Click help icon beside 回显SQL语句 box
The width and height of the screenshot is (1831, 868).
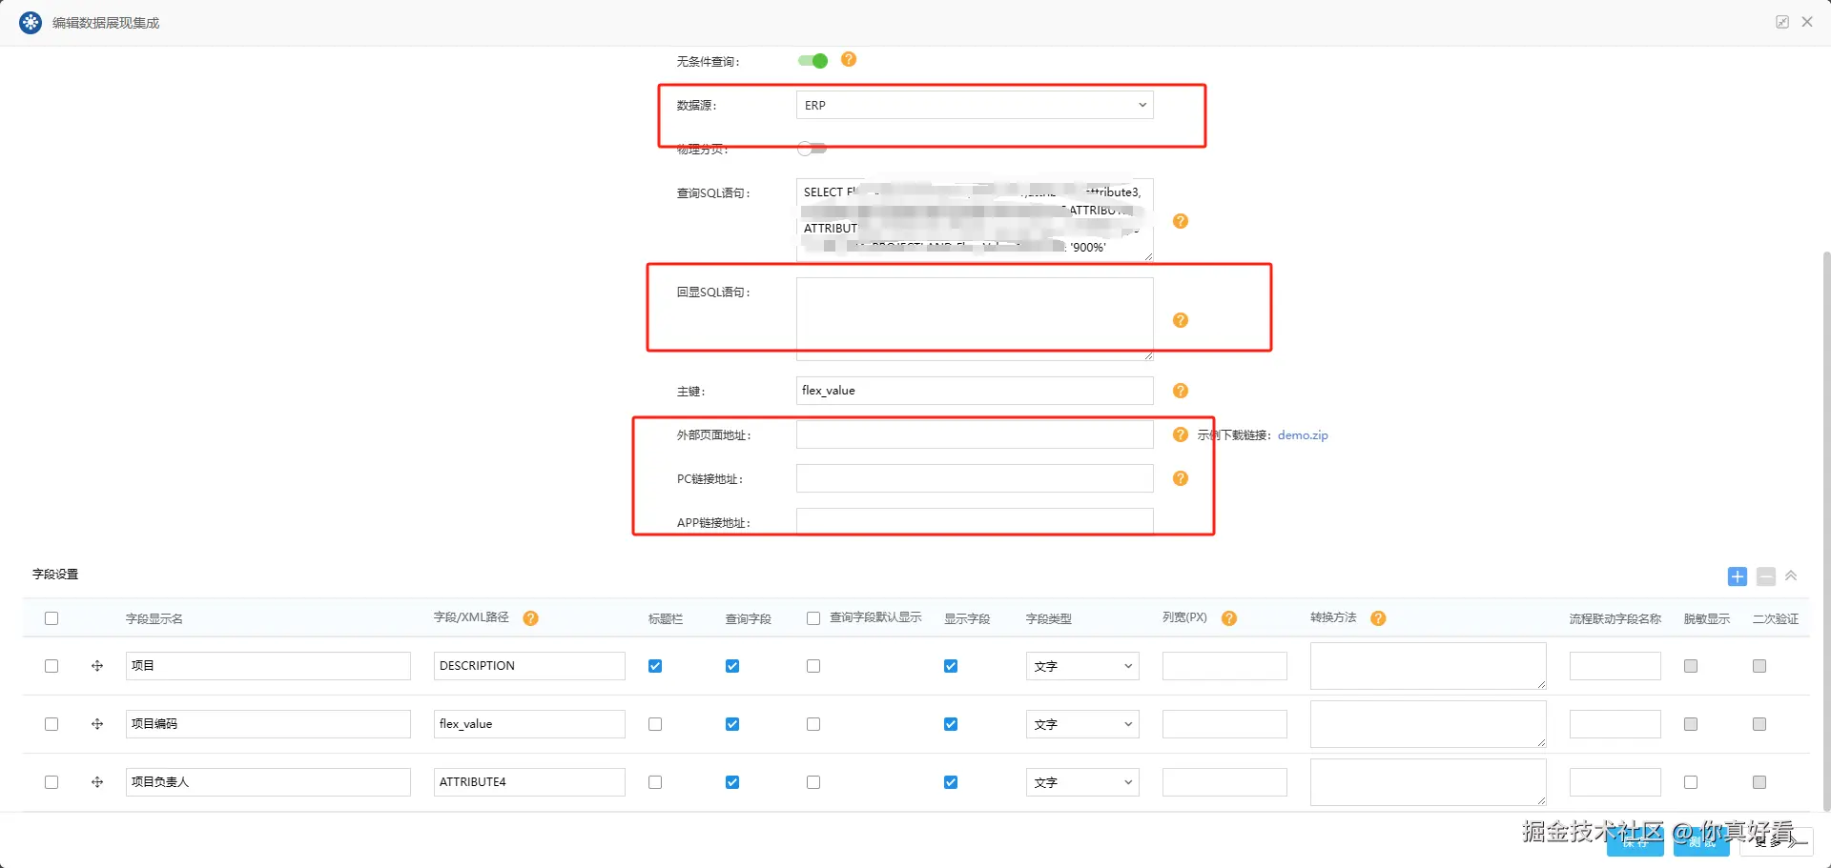click(x=1181, y=320)
